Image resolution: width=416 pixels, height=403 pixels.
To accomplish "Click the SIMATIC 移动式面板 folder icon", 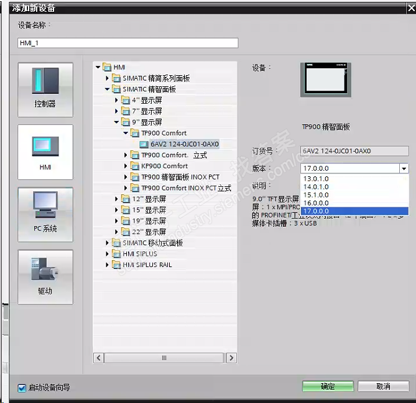I will 116,243.
